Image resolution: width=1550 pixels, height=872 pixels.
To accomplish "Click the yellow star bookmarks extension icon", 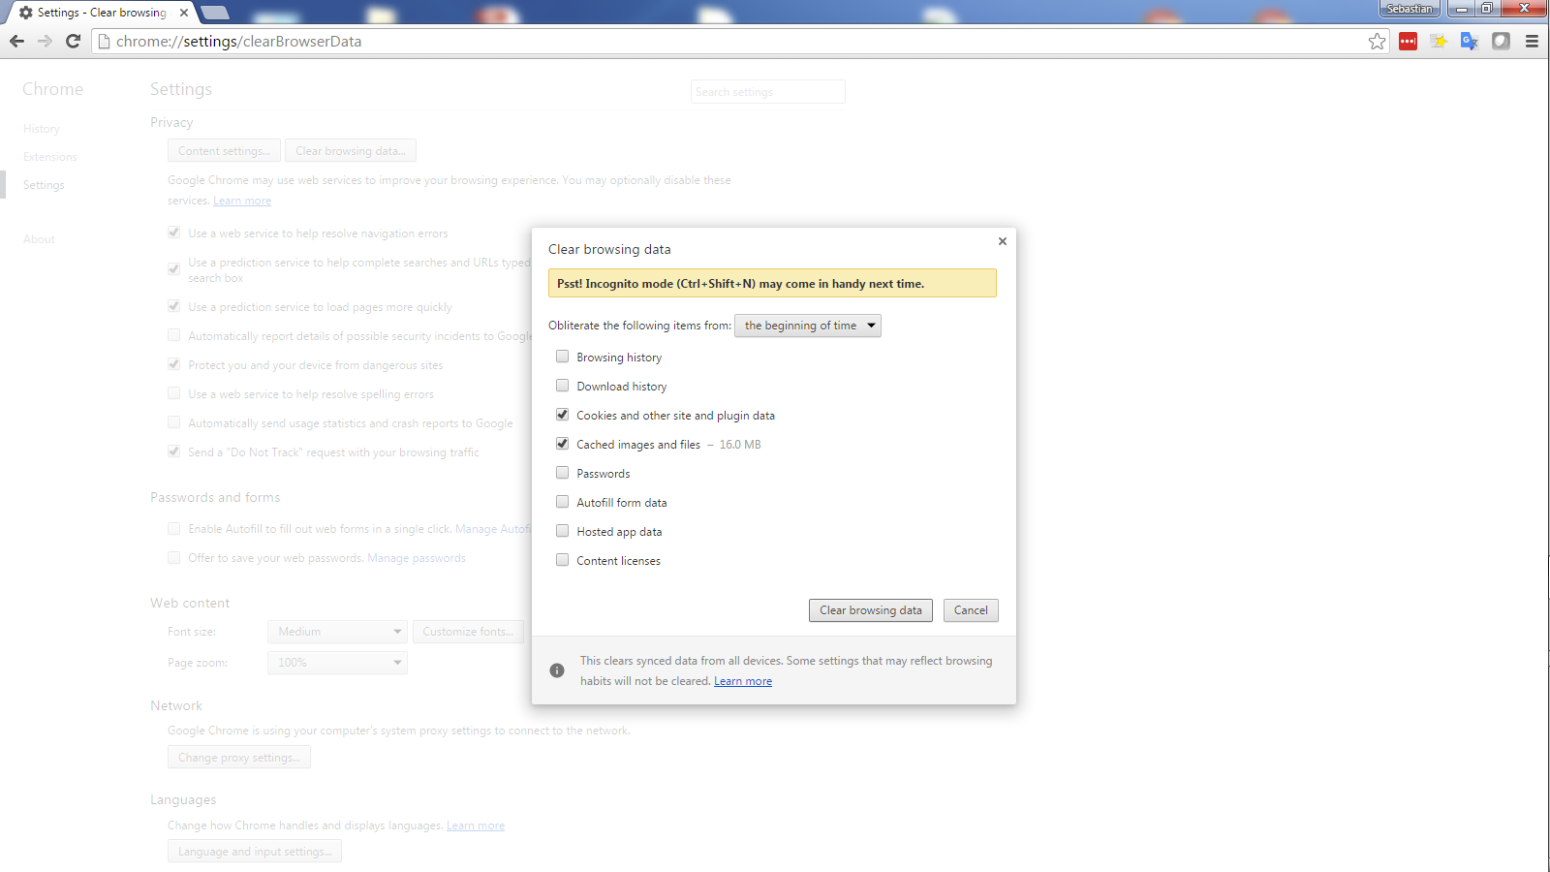I will [x=1439, y=41].
